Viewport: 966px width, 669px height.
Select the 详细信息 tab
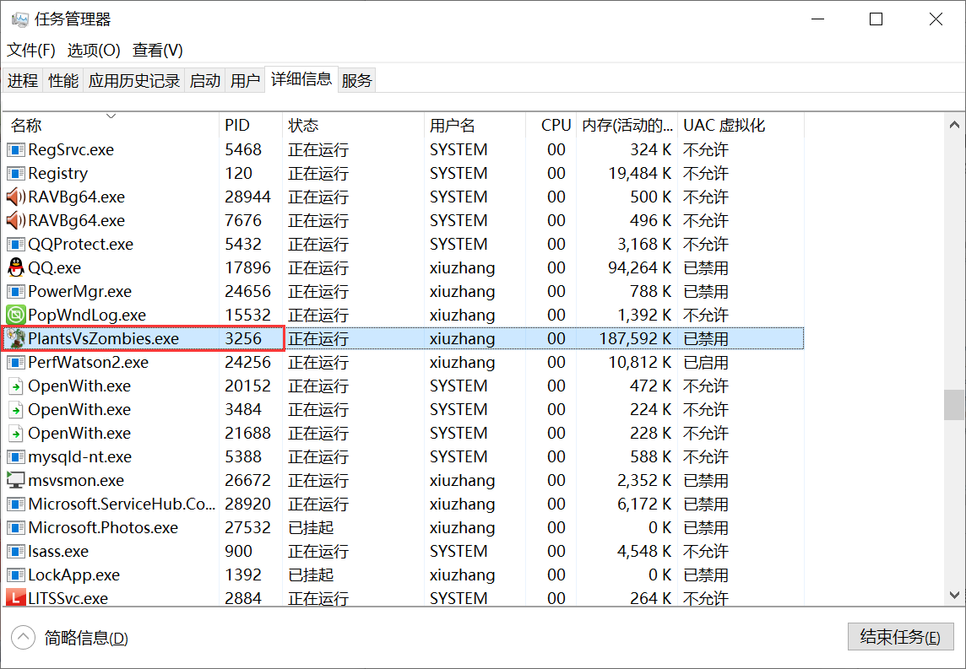coord(301,78)
